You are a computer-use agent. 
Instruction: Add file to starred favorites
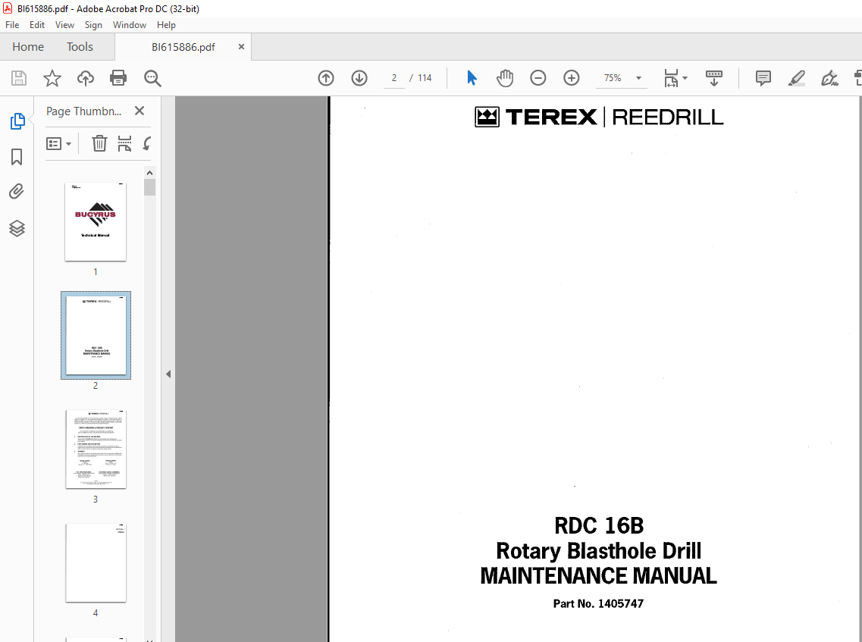coord(52,78)
